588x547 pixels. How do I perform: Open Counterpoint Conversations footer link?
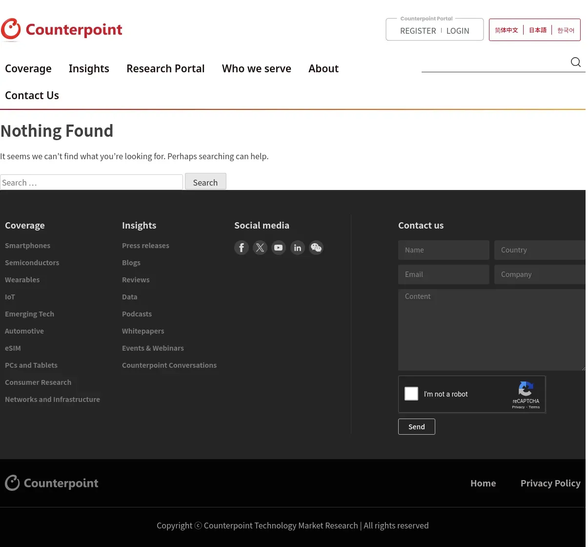click(169, 365)
